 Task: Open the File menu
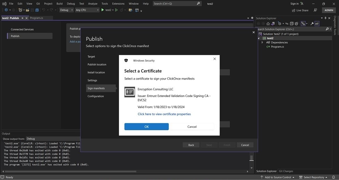coord(11,4)
